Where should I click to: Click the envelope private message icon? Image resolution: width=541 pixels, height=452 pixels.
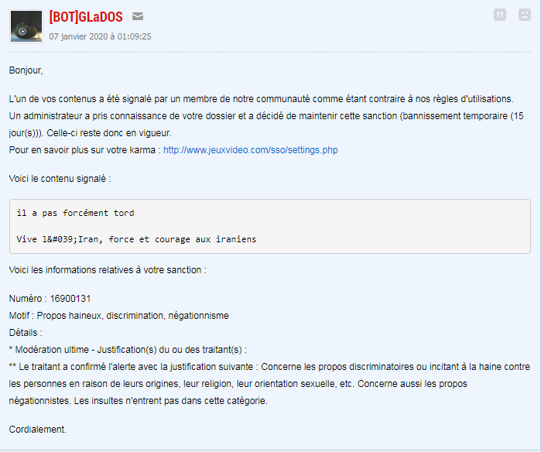138,16
